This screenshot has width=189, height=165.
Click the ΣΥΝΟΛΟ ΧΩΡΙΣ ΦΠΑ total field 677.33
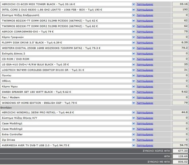180,151
